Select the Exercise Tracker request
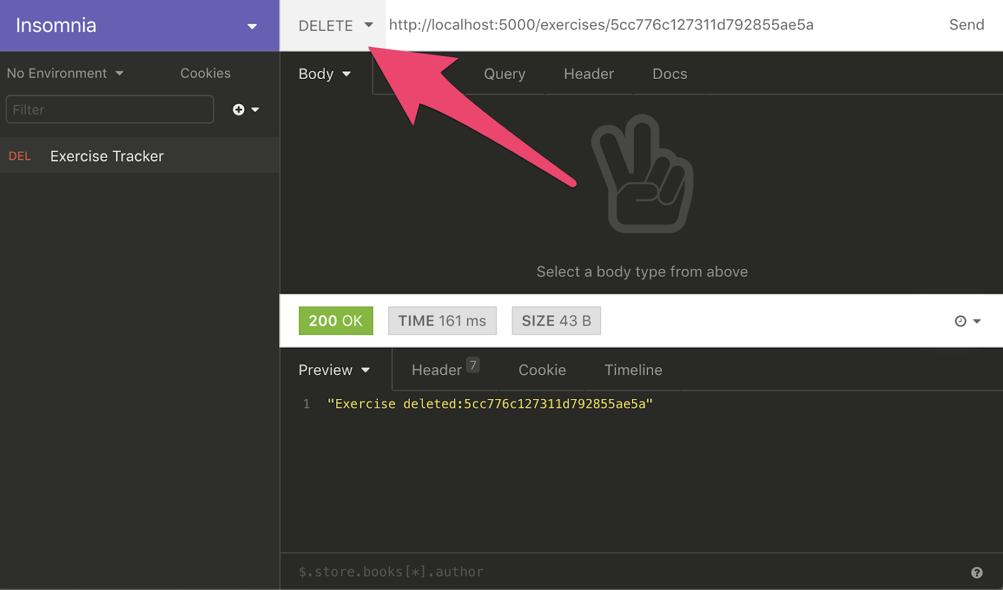1003x590 pixels. [x=140, y=156]
